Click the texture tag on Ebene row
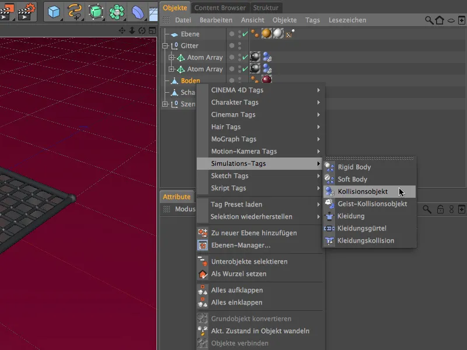The width and height of the screenshot is (467, 350). coord(290,34)
